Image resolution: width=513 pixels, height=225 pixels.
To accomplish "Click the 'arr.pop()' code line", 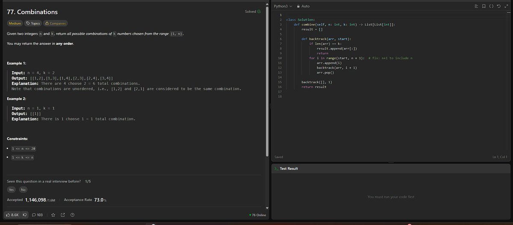I will [x=325, y=72].
